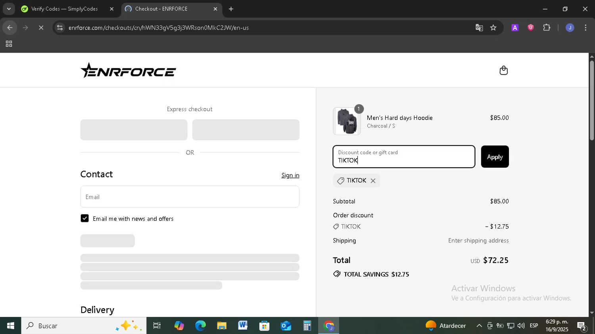Open Task View on taskbar
This screenshot has height=334, width=595.
(x=157, y=326)
